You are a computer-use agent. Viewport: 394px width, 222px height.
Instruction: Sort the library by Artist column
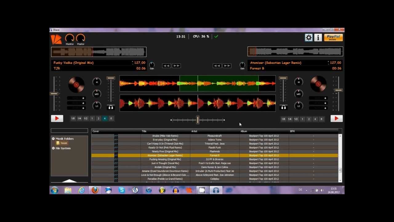[194, 131]
